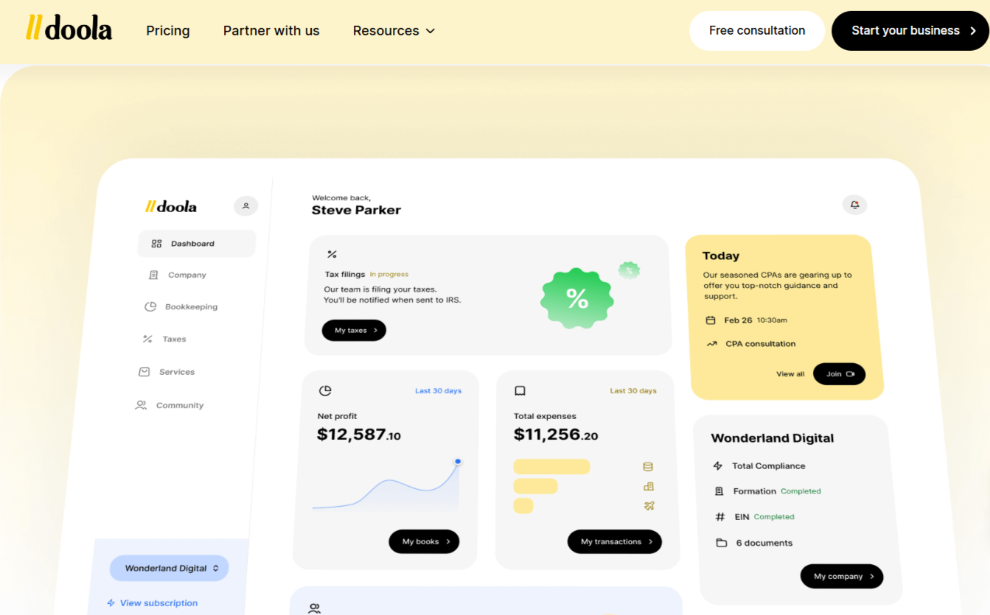Screen dimensions: 990x615
Task: Click the Join button with video icon
Action: coord(839,374)
